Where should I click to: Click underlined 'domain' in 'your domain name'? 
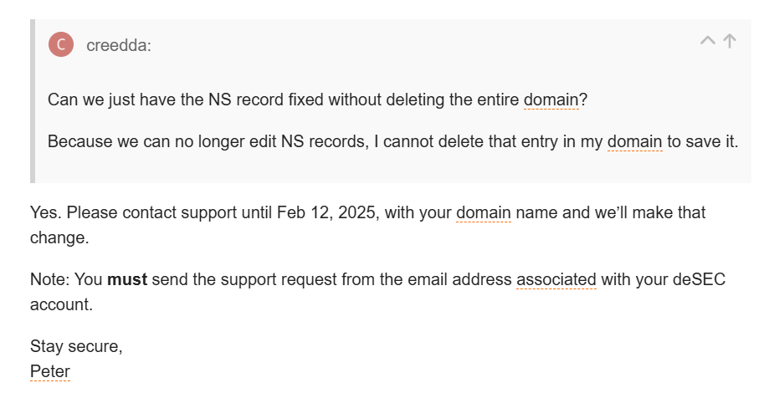[x=484, y=212]
